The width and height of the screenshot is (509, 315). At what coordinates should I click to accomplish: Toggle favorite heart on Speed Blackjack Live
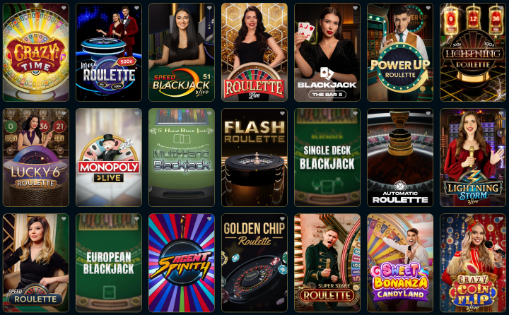pyautogui.click(x=210, y=8)
